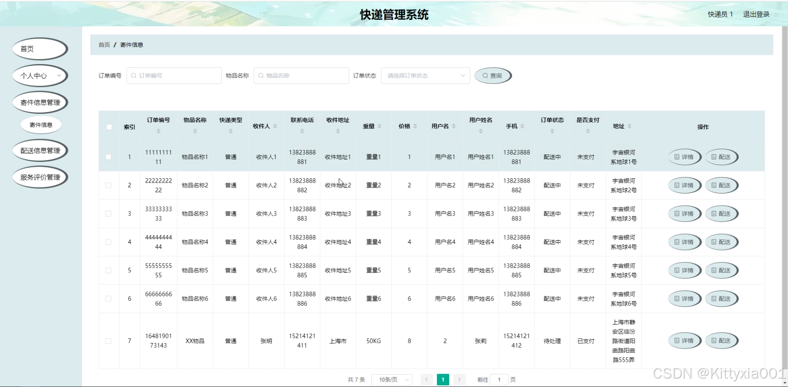This screenshot has height=387, width=788.
Task: Open 详情 for order row 4
Action: (x=684, y=242)
